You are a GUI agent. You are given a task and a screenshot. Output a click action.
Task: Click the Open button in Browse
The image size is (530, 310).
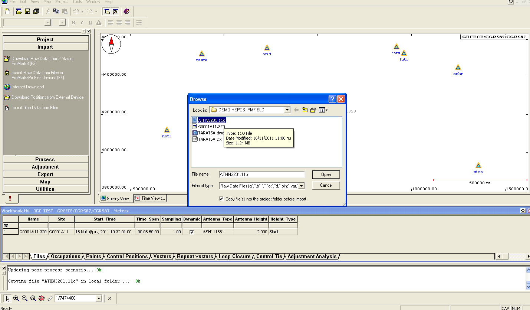(x=326, y=174)
